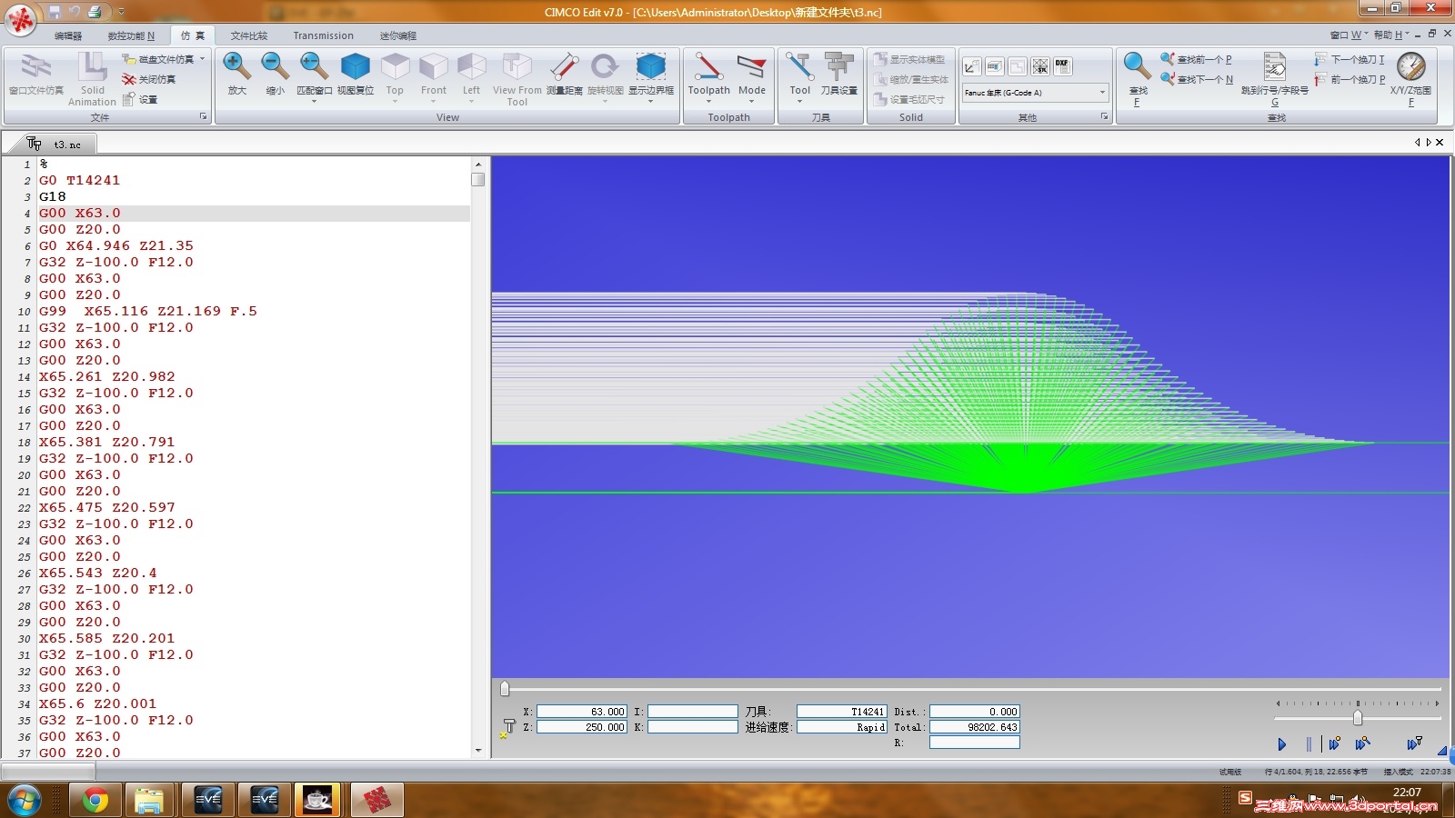Click the coffee cup app in taskbar

coord(317,801)
